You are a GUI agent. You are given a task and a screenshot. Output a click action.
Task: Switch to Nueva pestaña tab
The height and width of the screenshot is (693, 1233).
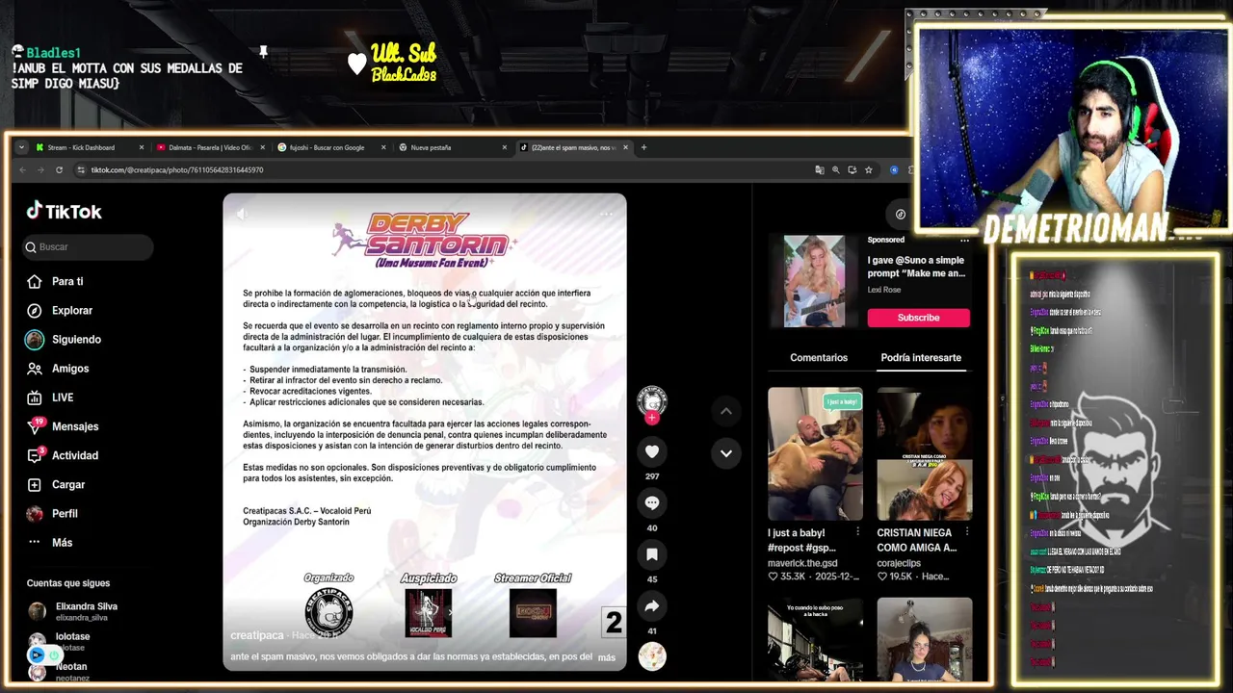click(453, 147)
